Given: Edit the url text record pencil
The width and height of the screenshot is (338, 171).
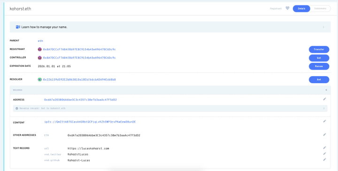Looking at the screenshot, I should click(324, 148).
